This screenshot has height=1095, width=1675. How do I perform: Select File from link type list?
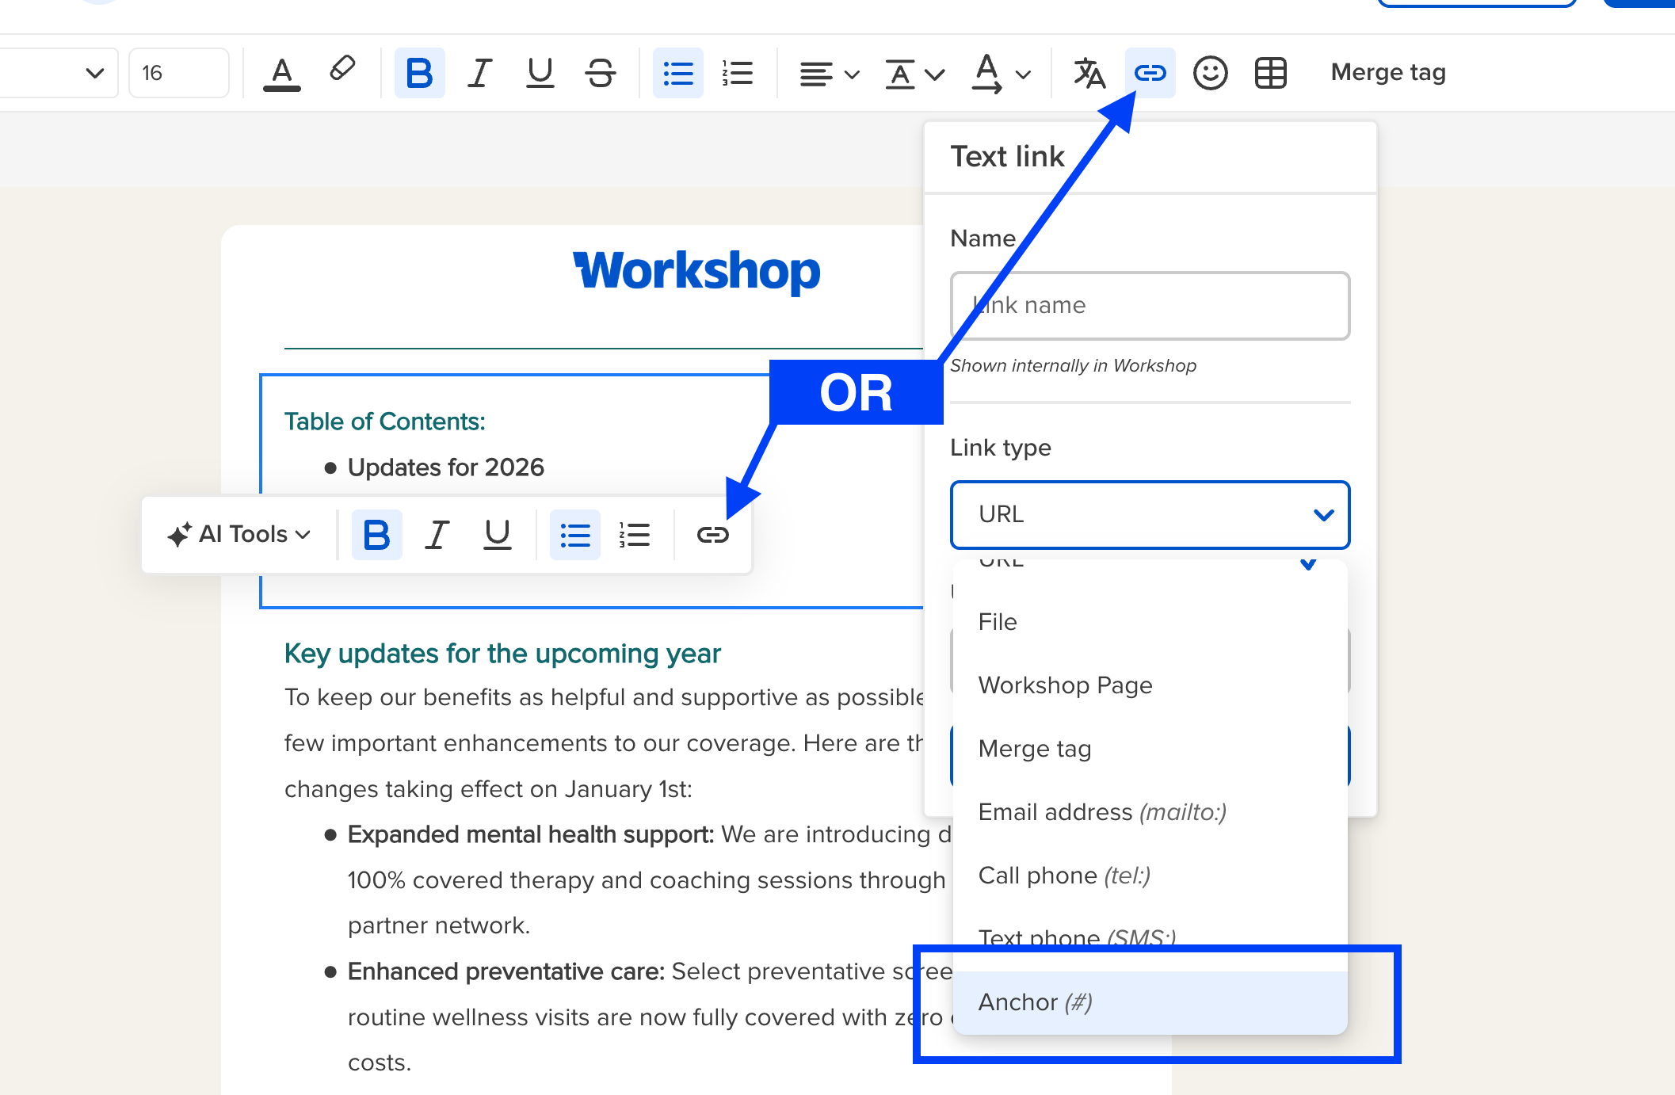(x=1150, y=622)
